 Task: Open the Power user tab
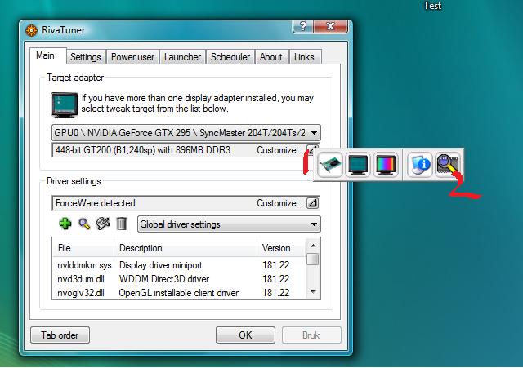click(132, 57)
